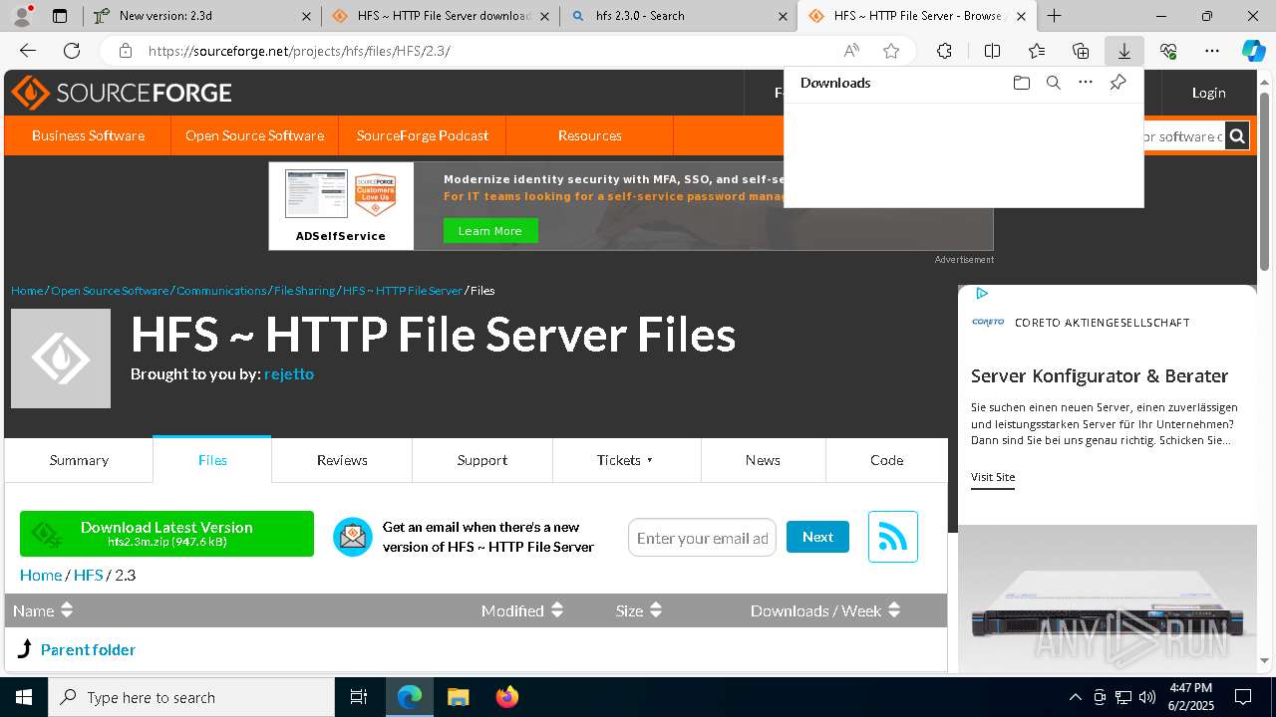
Task: Open File Explorer from taskbar
Action: pos(458,697)
